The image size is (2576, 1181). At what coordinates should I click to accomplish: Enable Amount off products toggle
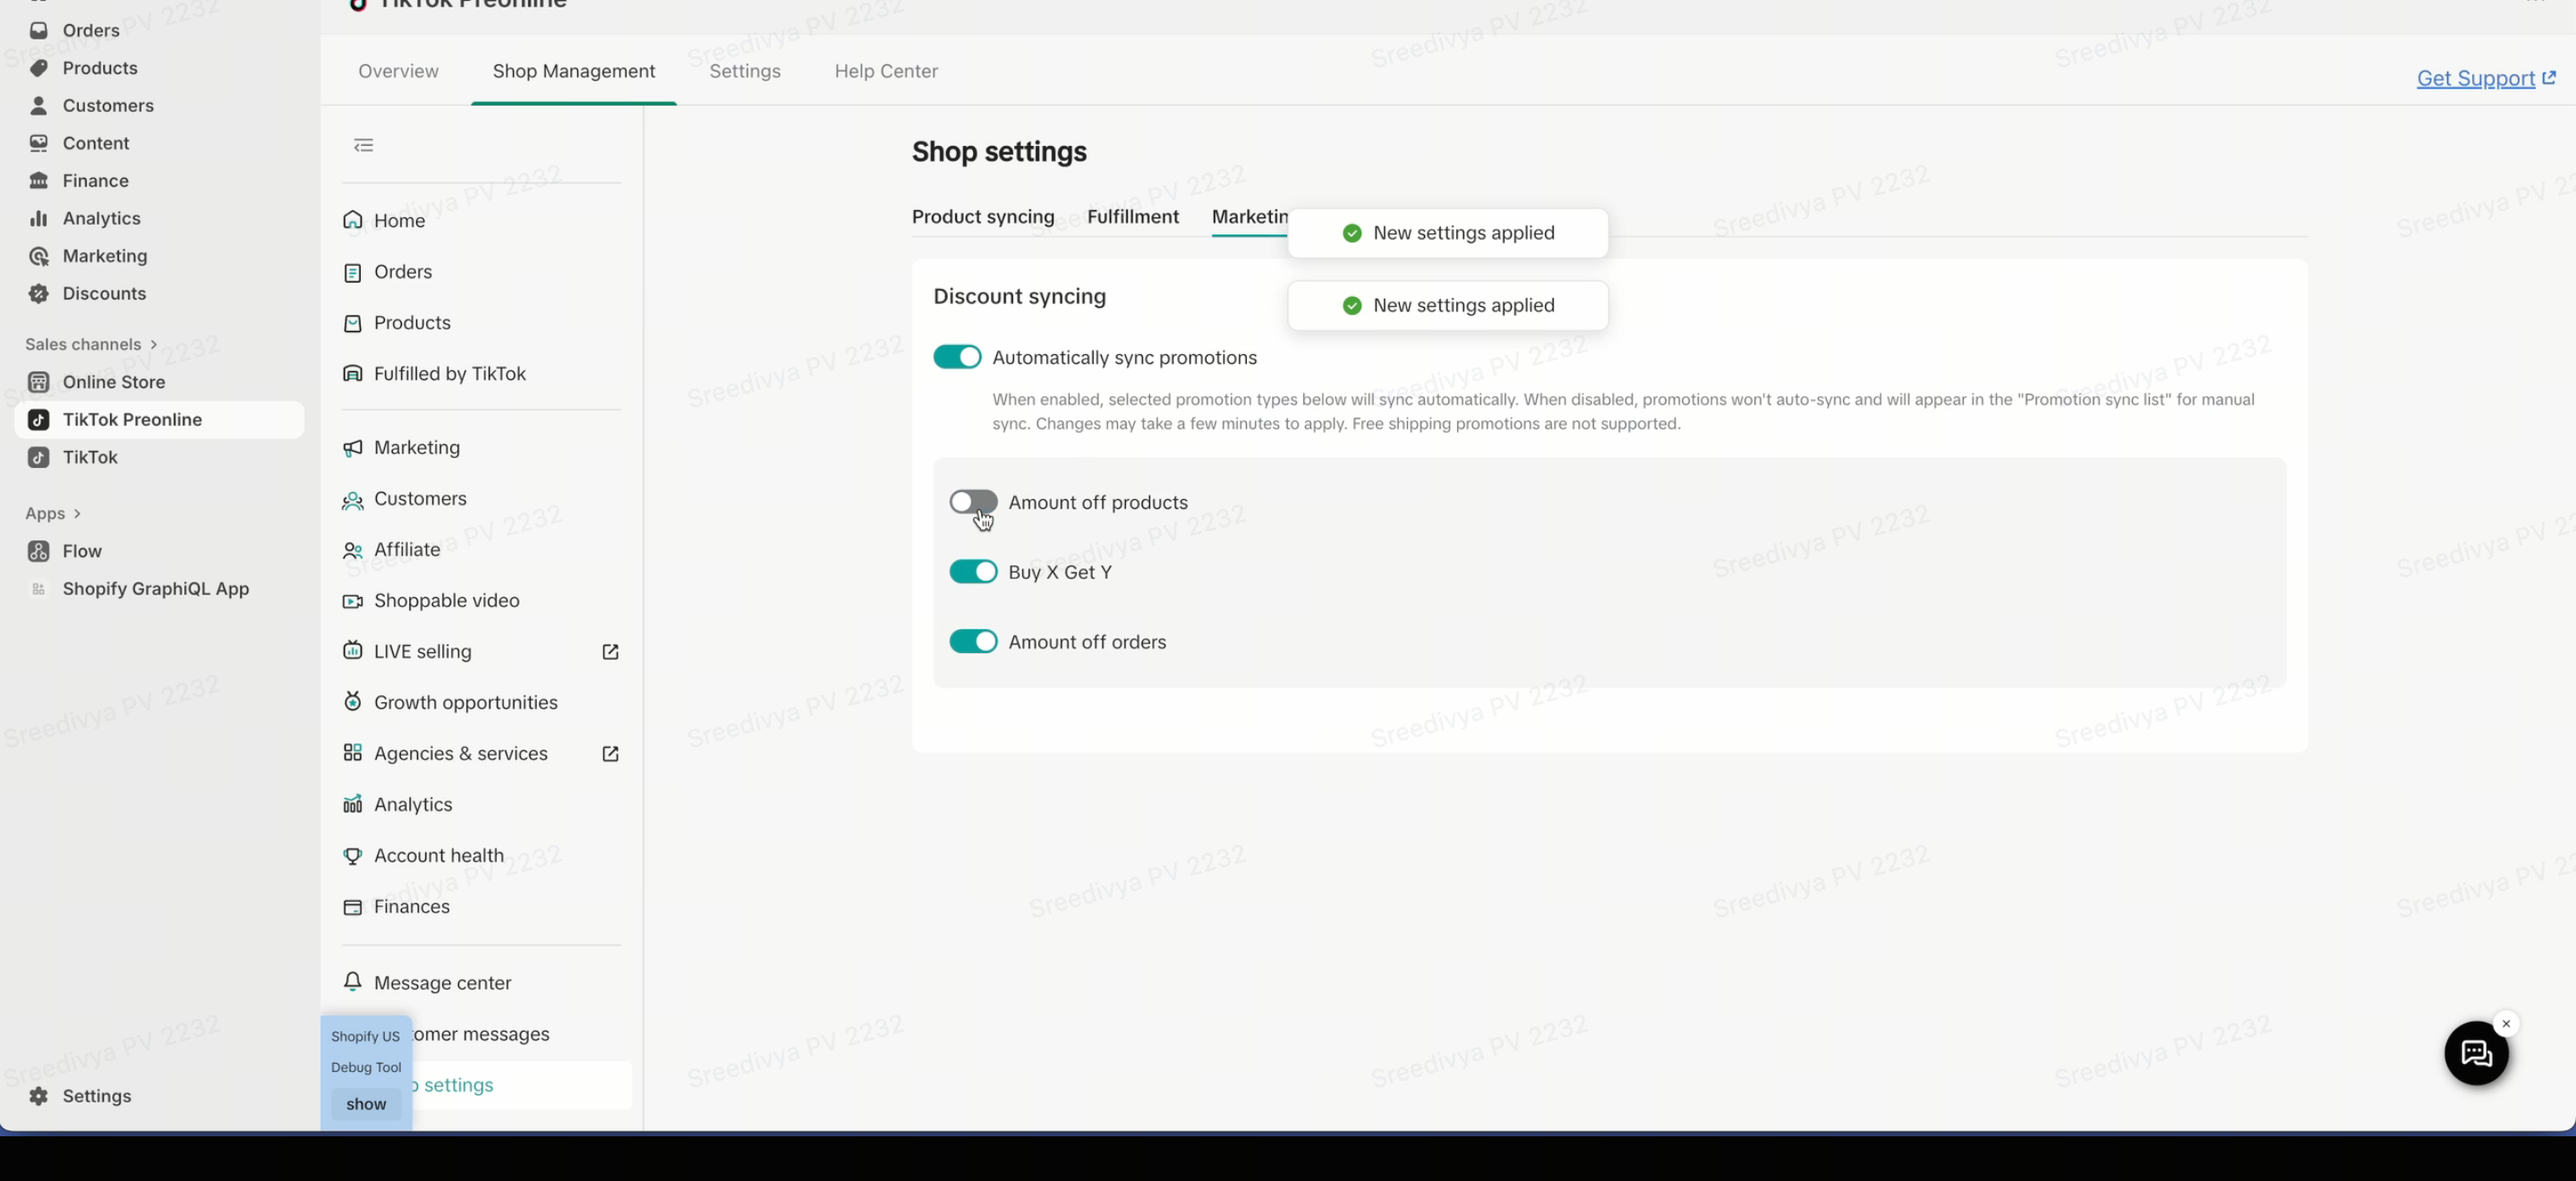pos(972,502)
